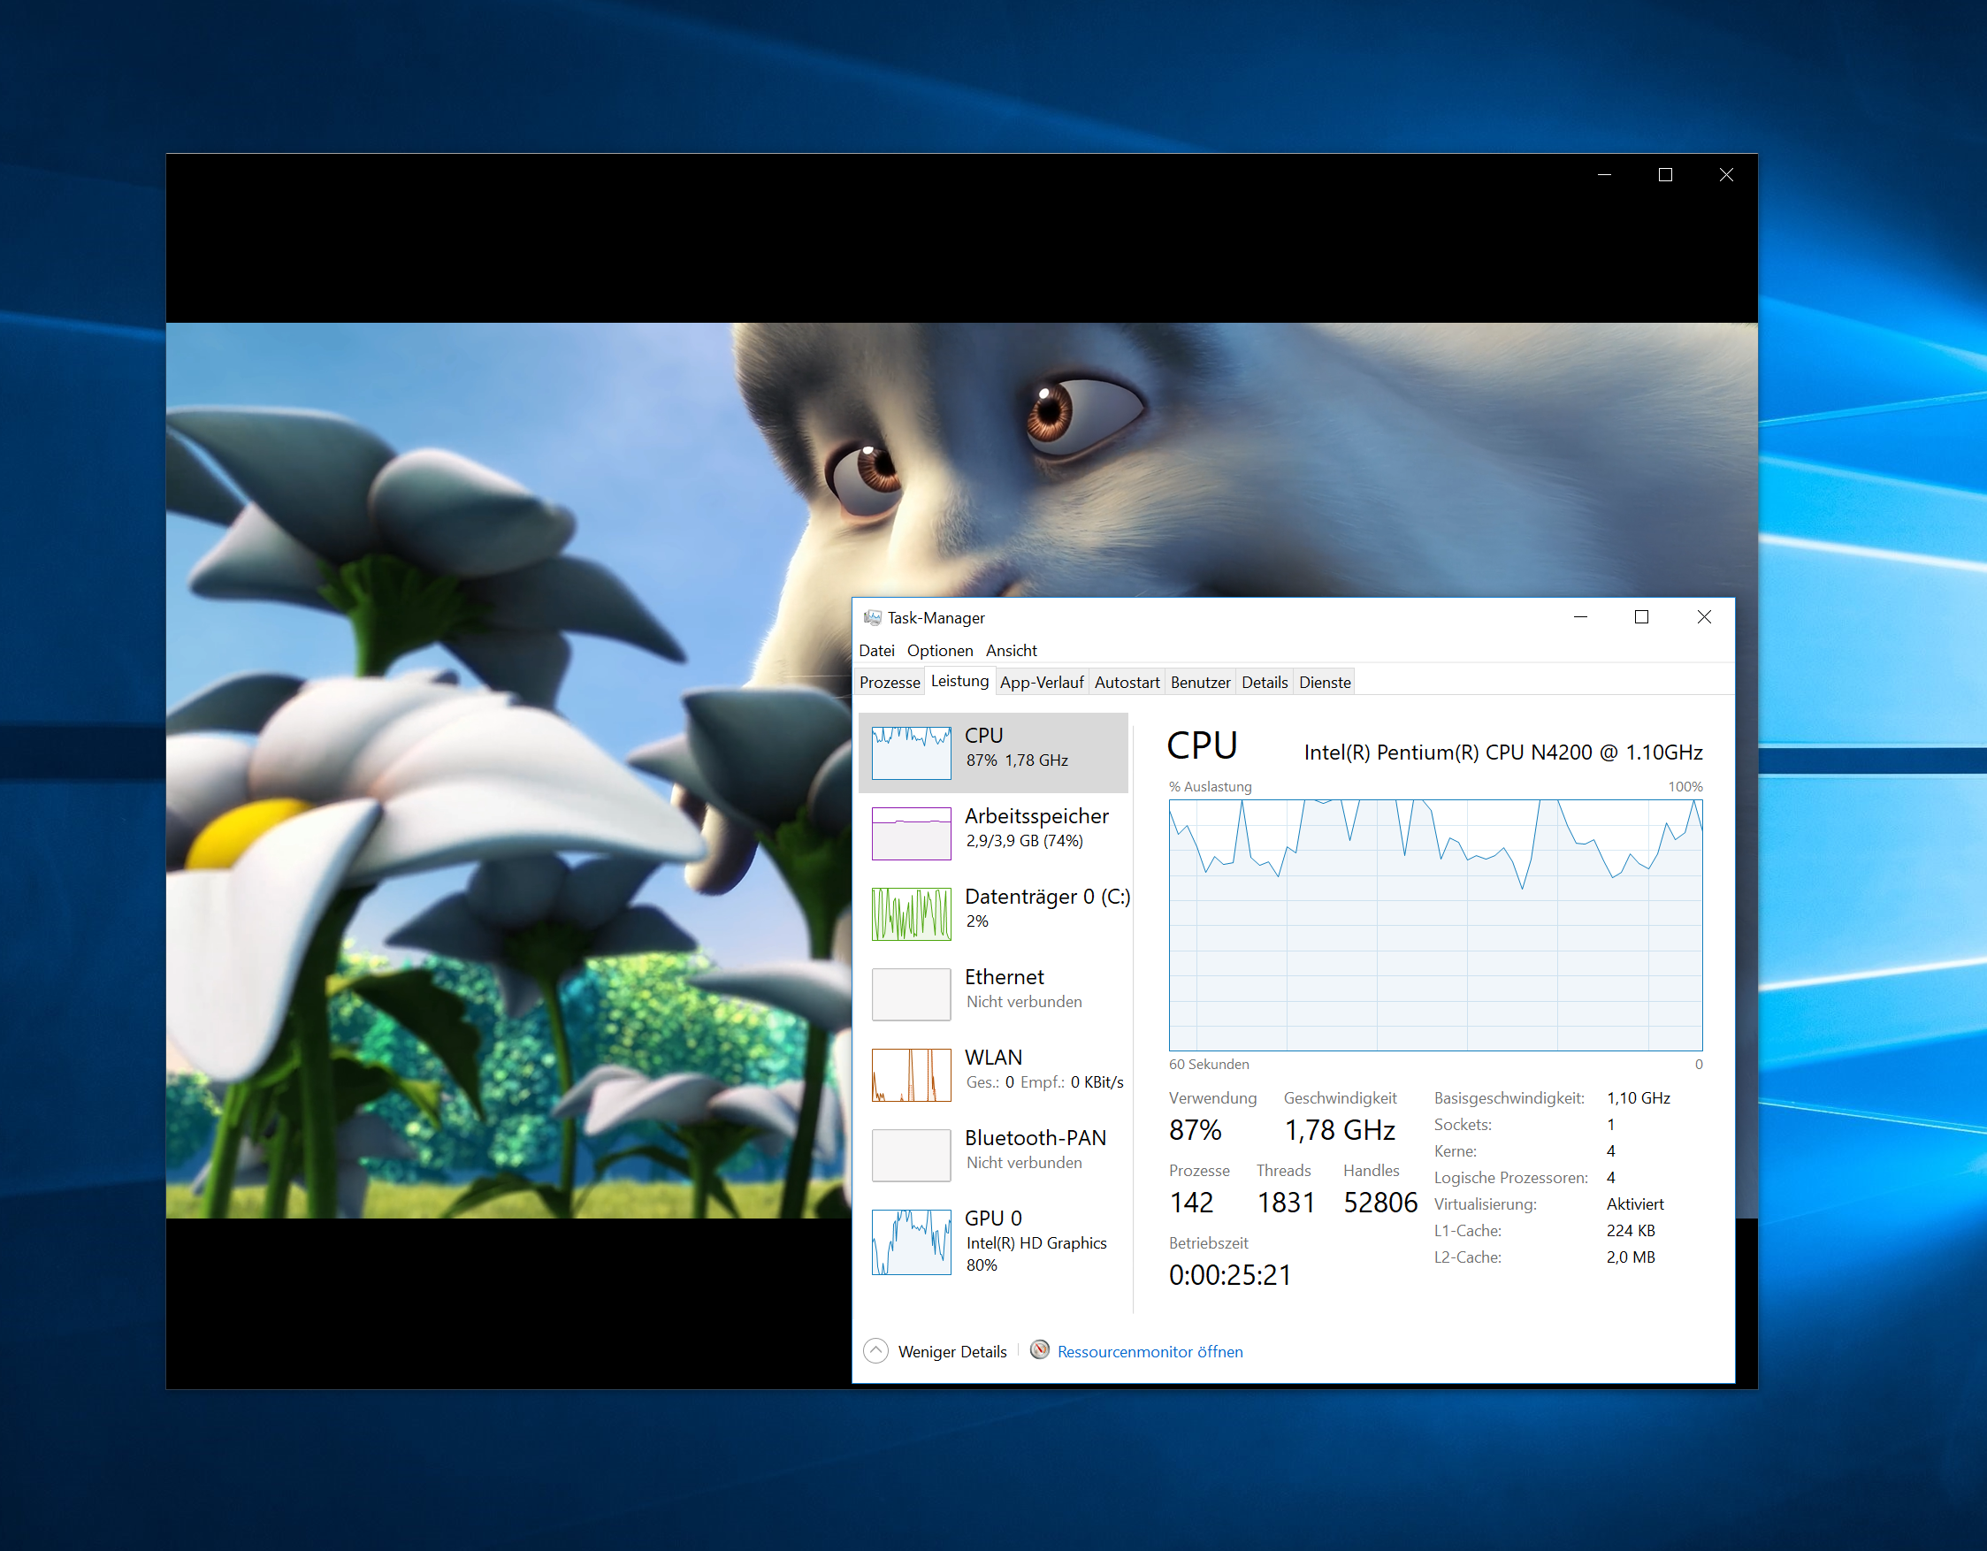Switch to the App-Verlauf tab
The image size is (1987, 1551).
tap(1041, 683)
